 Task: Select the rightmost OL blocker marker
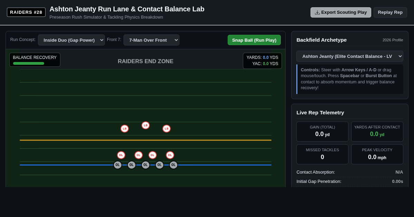(174, 165)
